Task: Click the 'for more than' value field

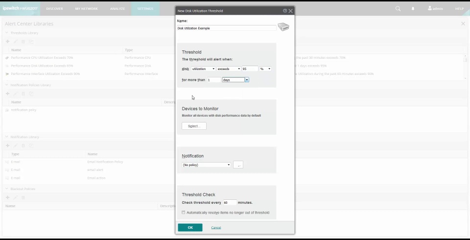Action: (214, 80)
